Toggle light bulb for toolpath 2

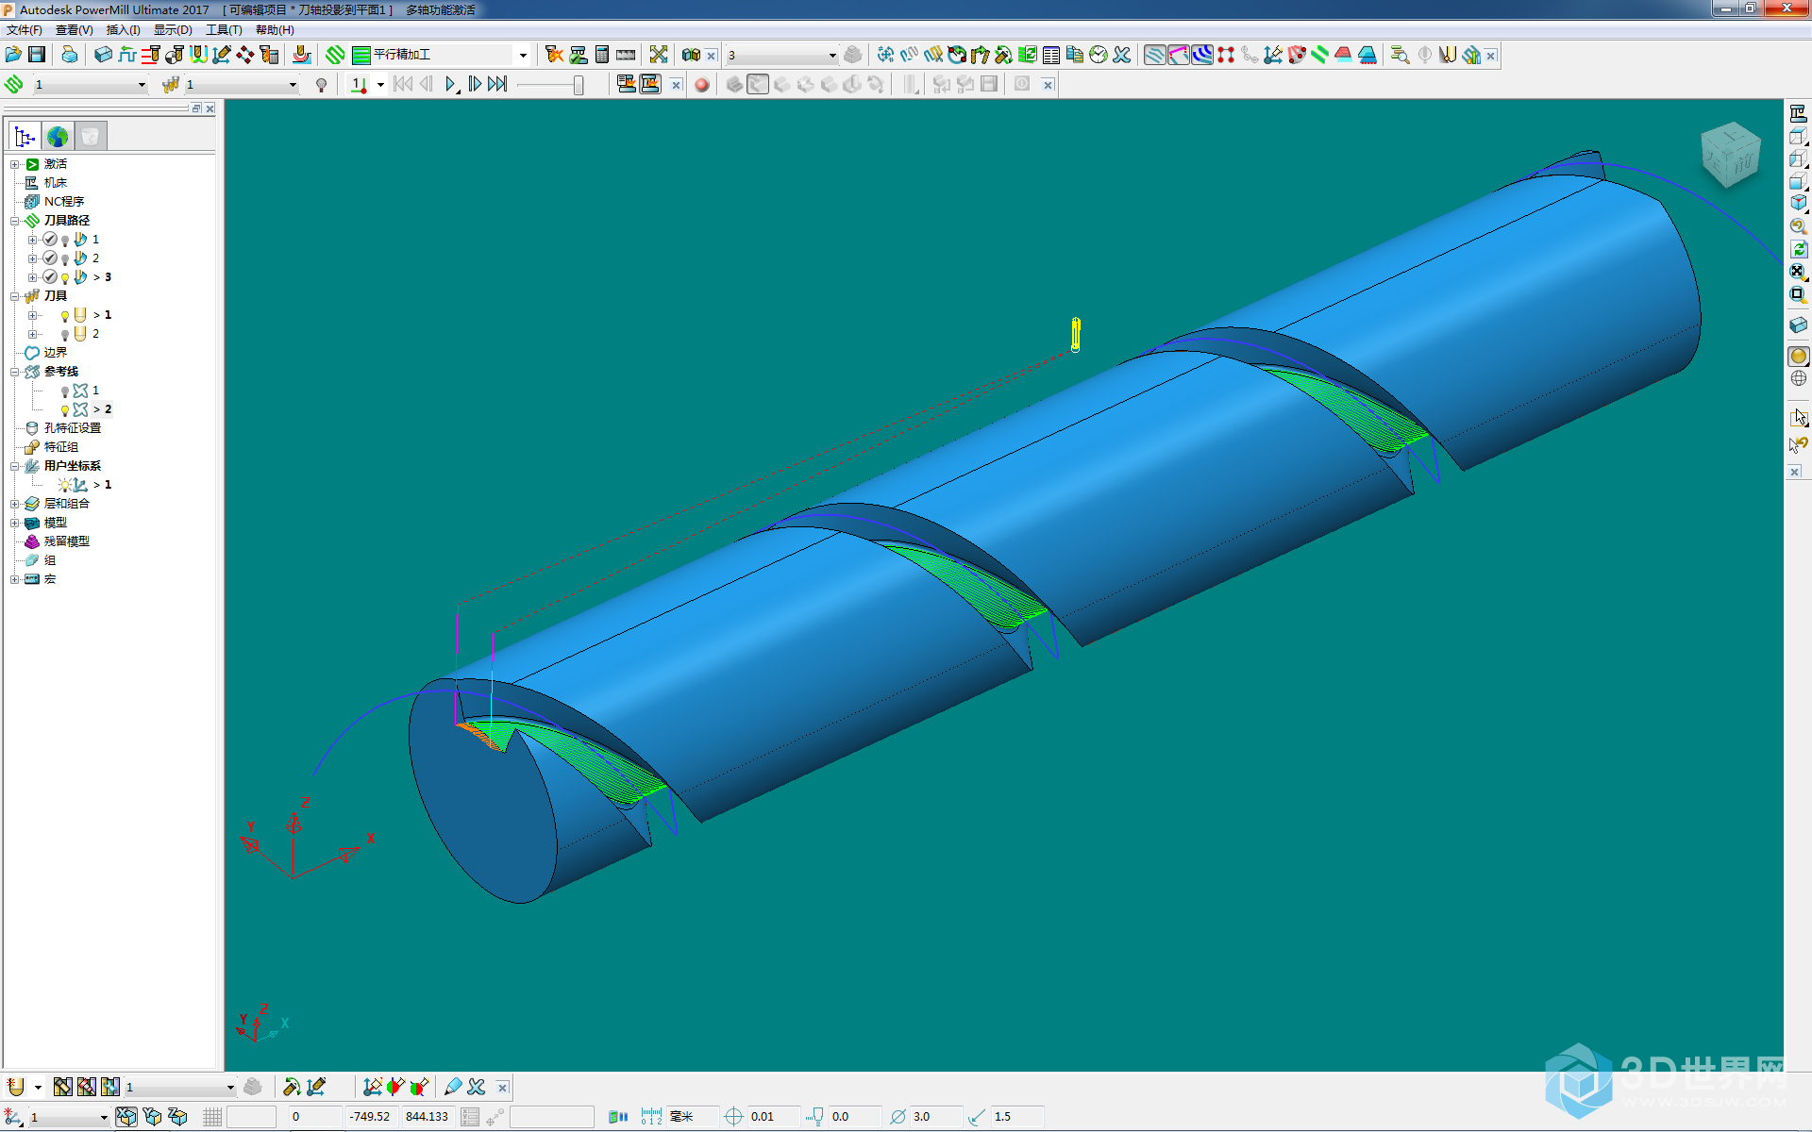(65, 258)
